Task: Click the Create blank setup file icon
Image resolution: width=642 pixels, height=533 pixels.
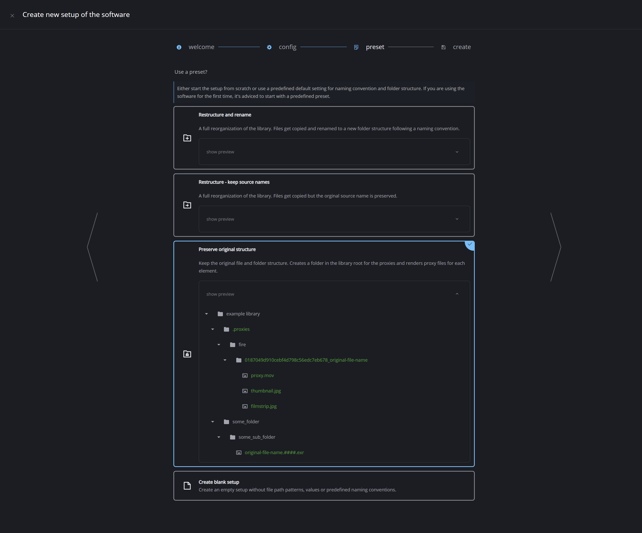Action: coord(187,485)
